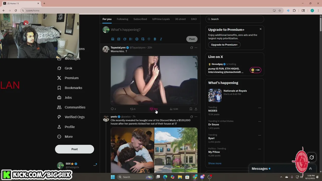Open Chrome extensions puzzle icon
Viewport: 322px width, 181px height.
coord(294,11)
